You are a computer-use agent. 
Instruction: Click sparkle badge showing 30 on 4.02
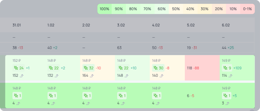158,68
